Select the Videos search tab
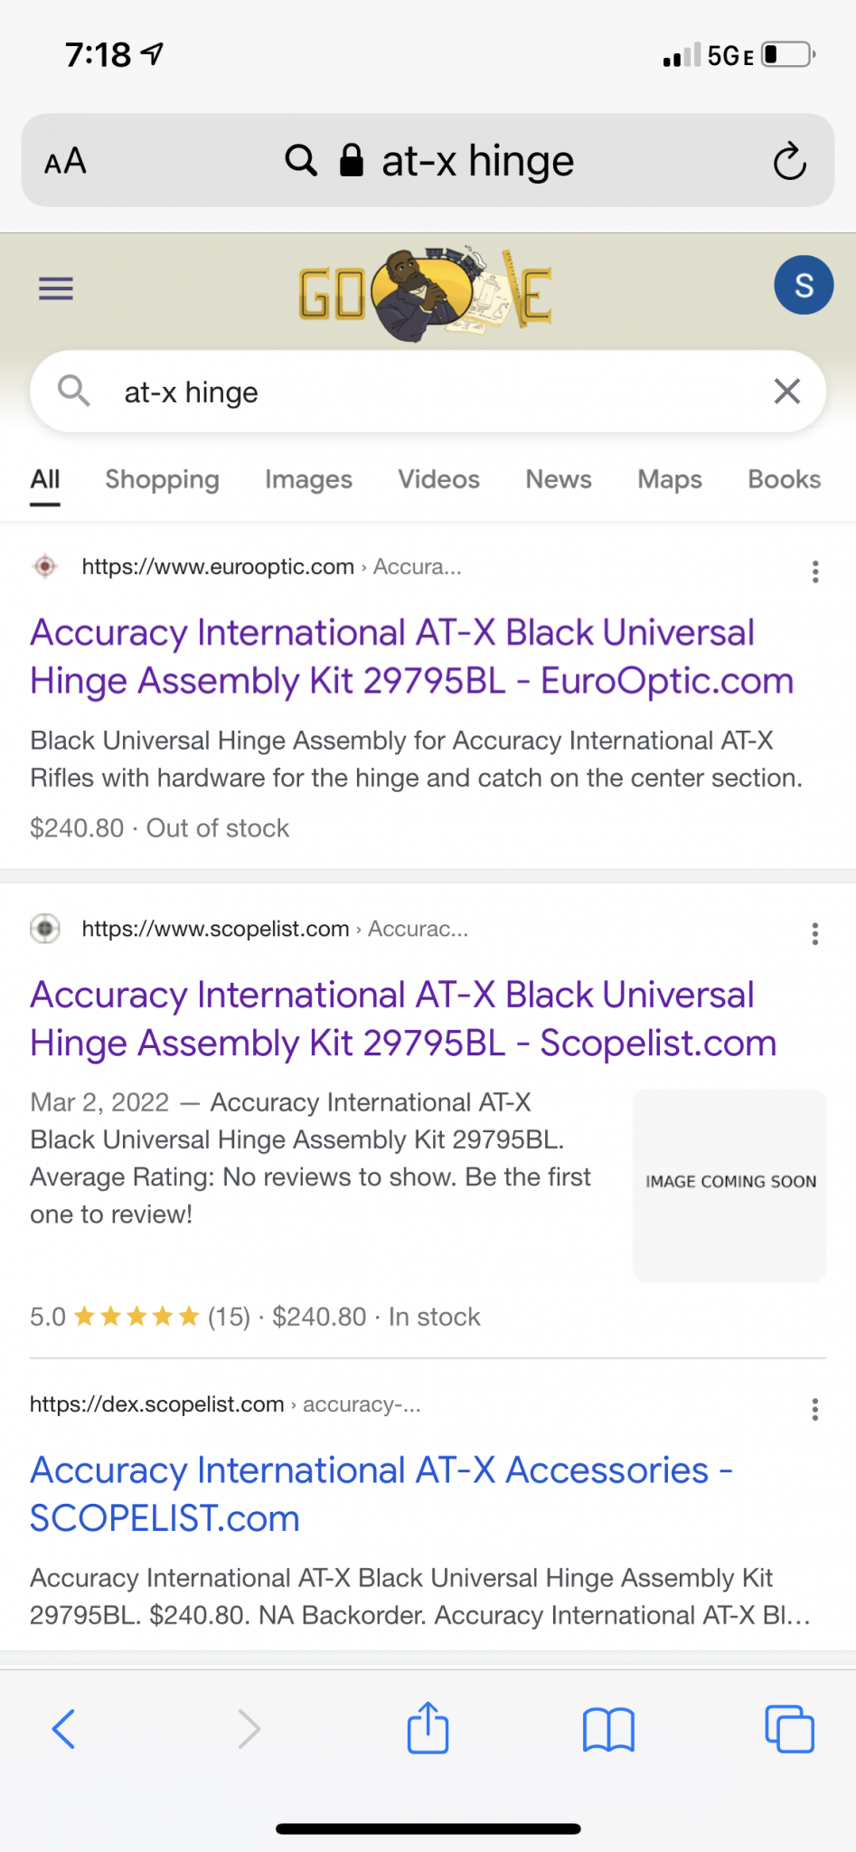Screen dimensions: 856x1852 click(x=438, y=479)
